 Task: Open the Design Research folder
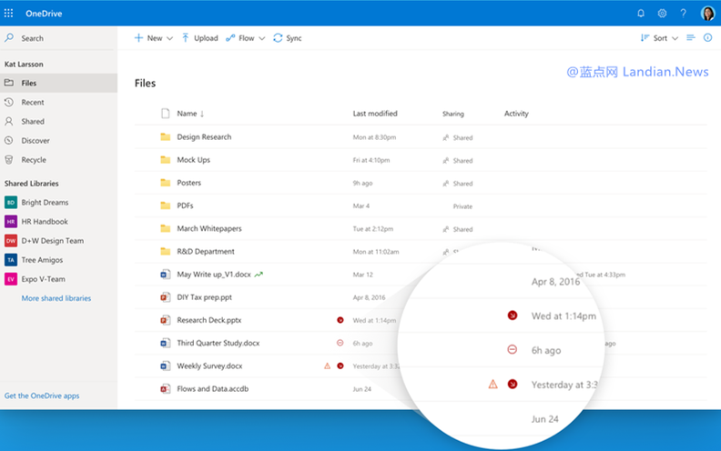tap(204, 137)
